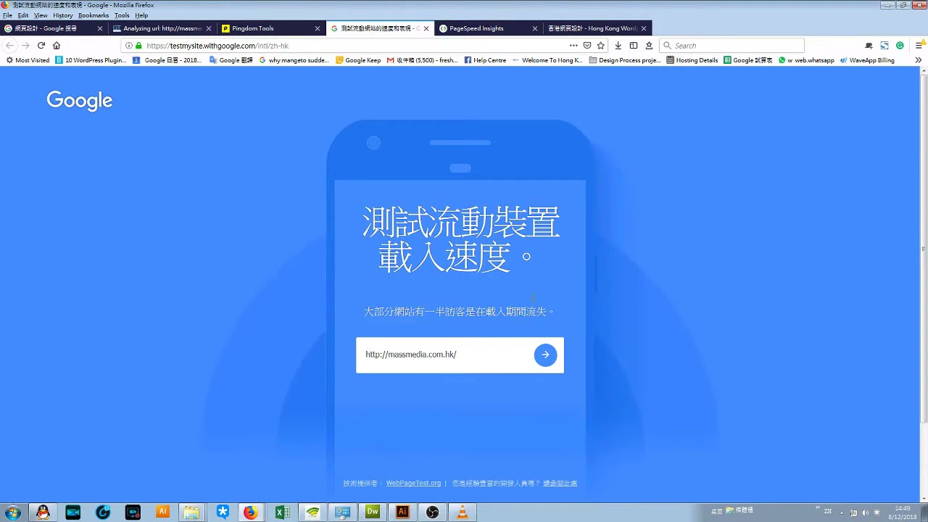Click the Firefox Search box
This screenshot has width=928, height=522.
click(x=732, y=46)
